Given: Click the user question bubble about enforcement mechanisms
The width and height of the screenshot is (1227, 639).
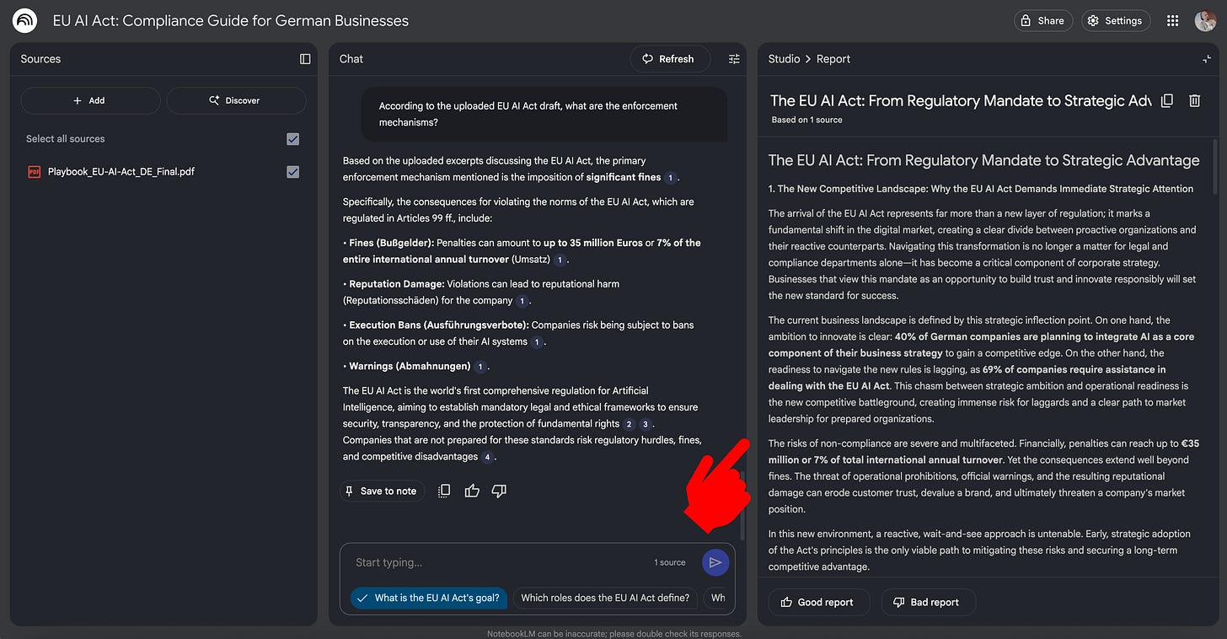Looking at the screenshot, I should (x=544, y=114).
